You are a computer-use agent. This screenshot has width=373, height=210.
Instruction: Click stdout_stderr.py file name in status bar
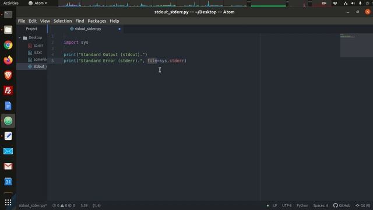tap(33, 205)
